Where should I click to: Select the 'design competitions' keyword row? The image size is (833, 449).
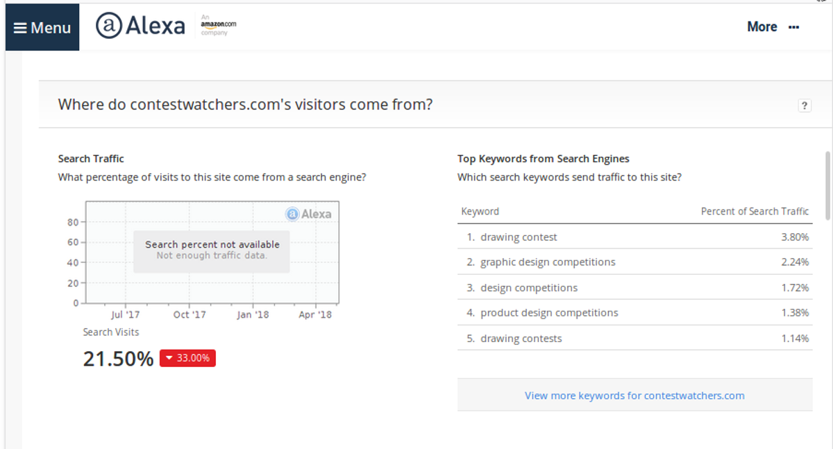pos(634,287)
